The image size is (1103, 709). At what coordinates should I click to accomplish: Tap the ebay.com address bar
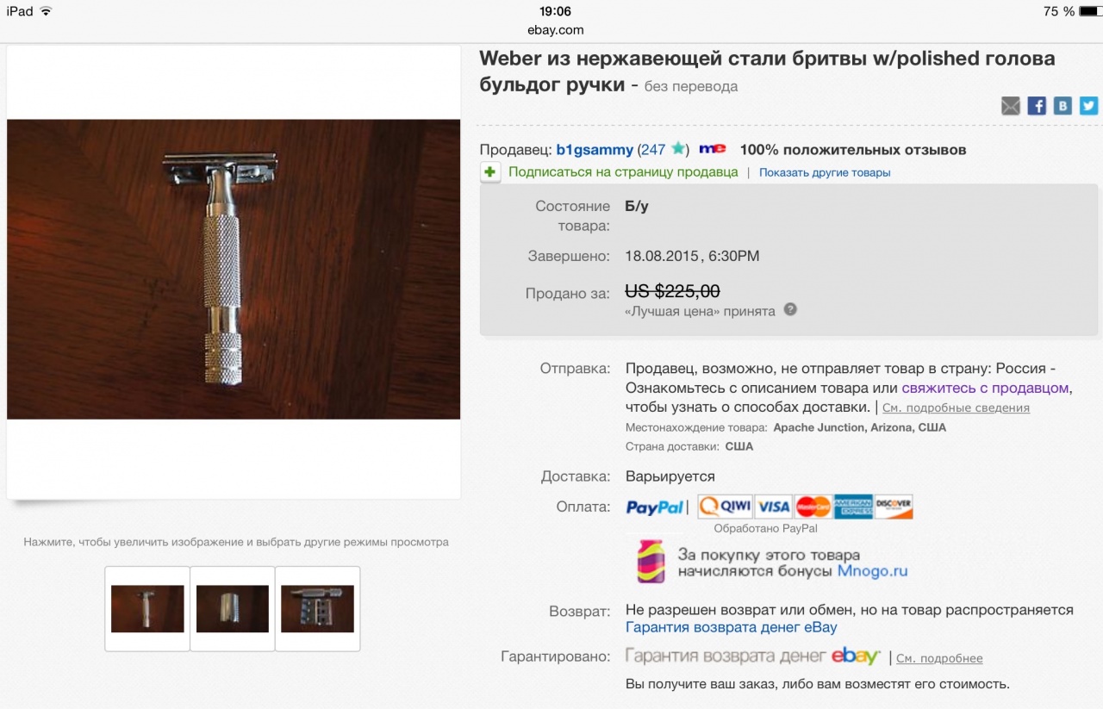click(x=556, y=29)
